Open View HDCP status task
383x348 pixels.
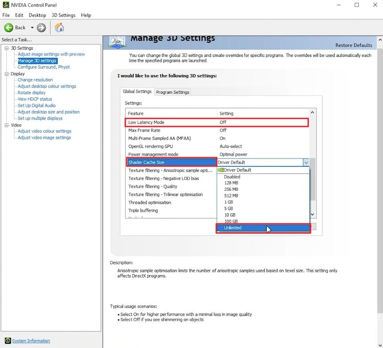[35, 99]
